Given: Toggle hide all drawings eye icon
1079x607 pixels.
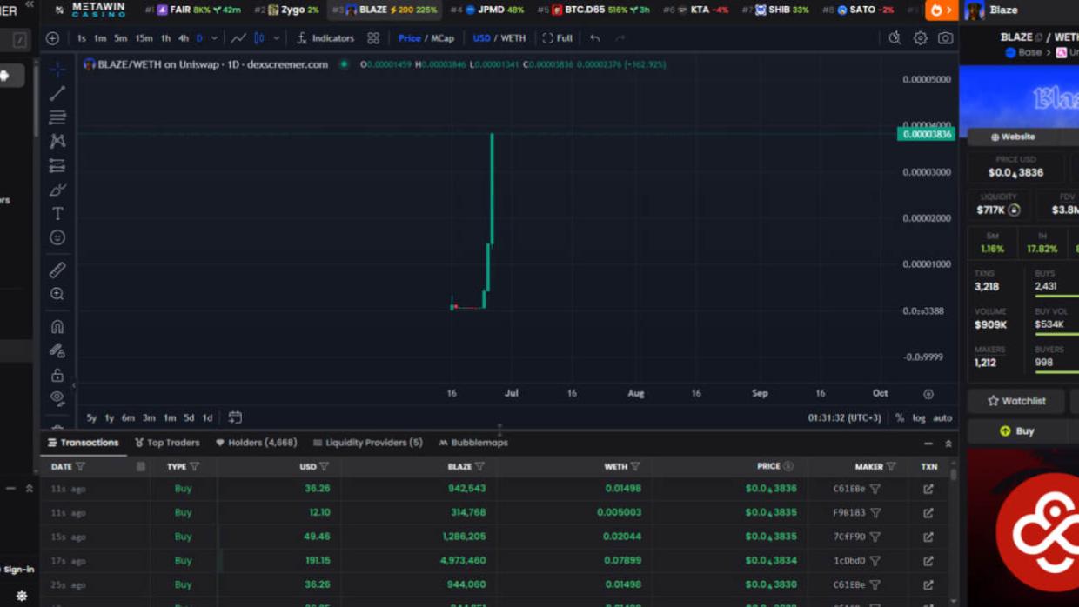Looking at the screenshot, I should coord(57,397).
